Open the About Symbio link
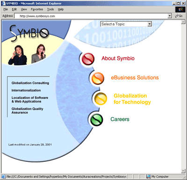 [x=118, y=58]
